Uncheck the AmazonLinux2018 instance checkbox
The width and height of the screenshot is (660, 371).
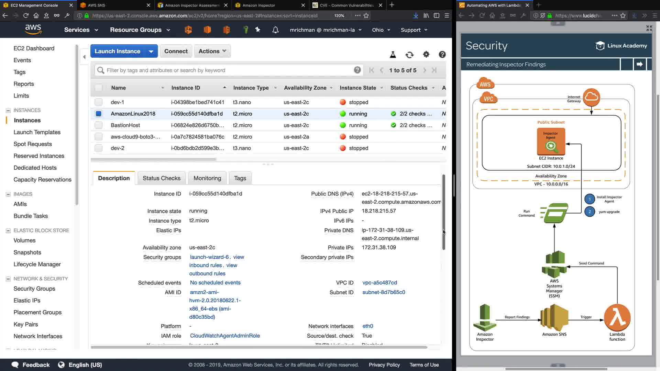coord(99,114)
